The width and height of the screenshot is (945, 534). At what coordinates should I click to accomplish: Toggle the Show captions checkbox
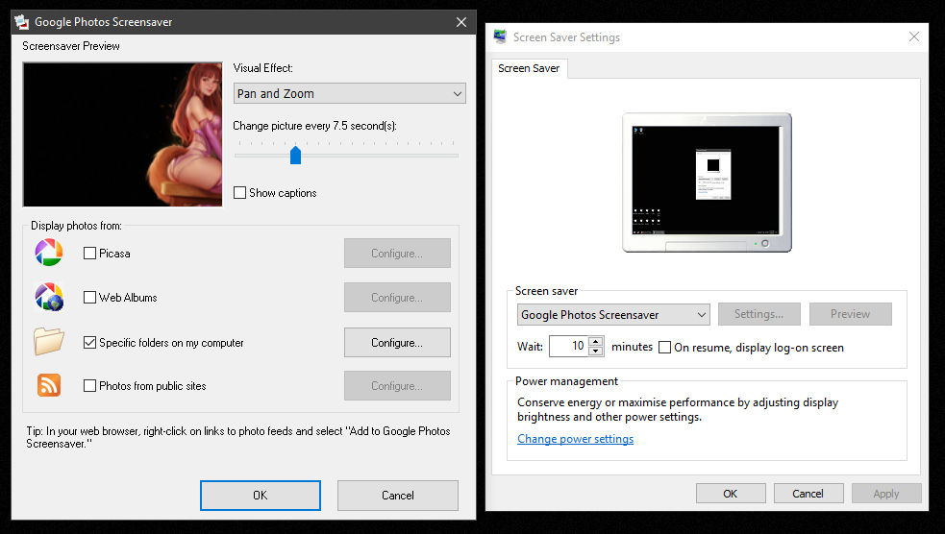click(240, 193)
